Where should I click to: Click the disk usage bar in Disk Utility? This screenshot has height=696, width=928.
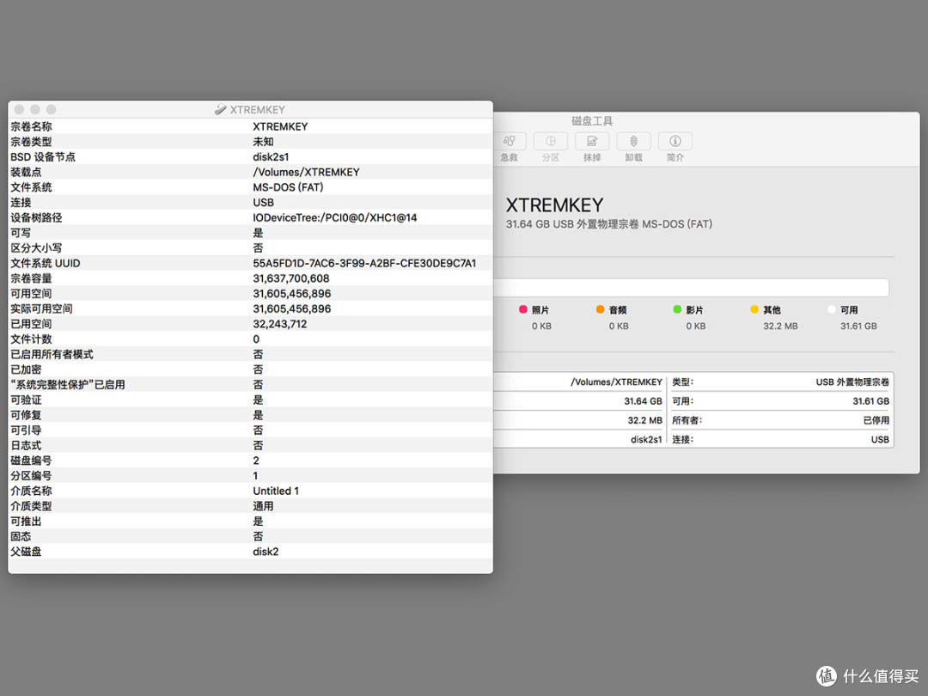tap(691, 288)
